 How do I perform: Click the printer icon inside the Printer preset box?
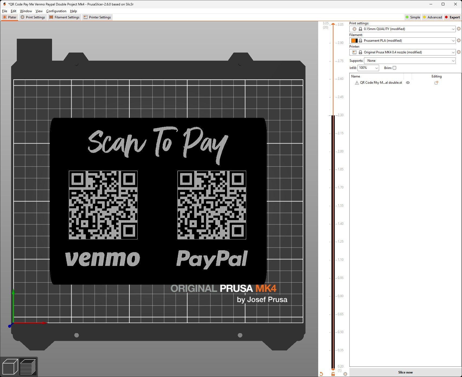point(354,52)
